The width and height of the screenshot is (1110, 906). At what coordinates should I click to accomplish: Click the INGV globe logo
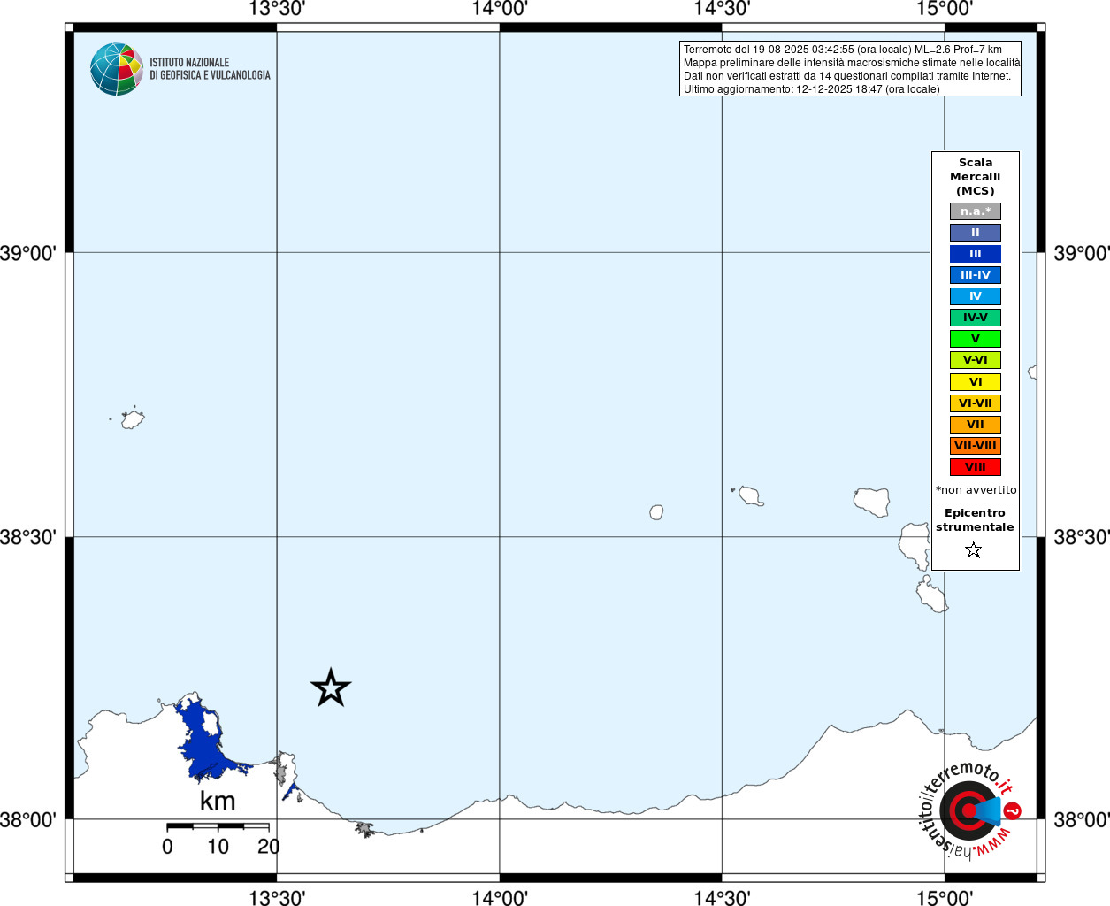117,69
